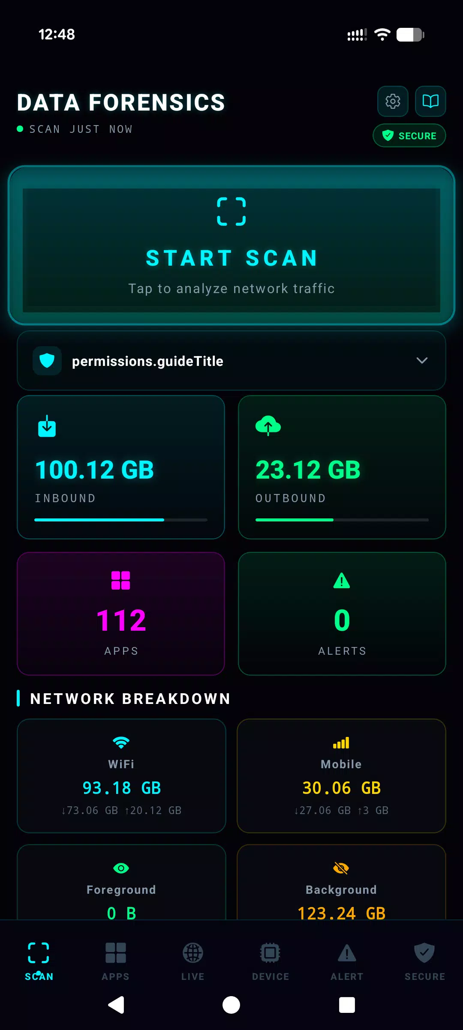Switch to the LIVE tab

(x=193, y=961)
